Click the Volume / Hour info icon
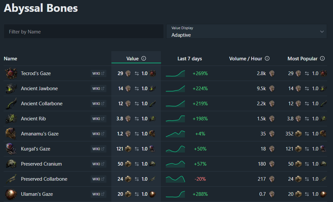333x202 pixels. [267, 58]
